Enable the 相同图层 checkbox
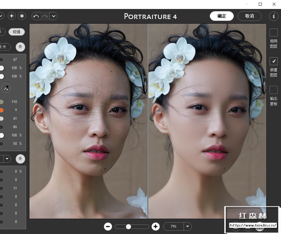Image resolution: width=281 pixels, height=234 pixels. tap(274, 32)
